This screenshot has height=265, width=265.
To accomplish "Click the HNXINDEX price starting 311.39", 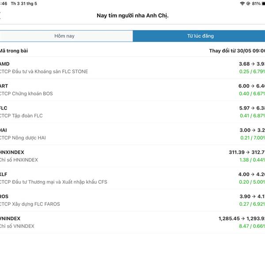I will 247,152.
